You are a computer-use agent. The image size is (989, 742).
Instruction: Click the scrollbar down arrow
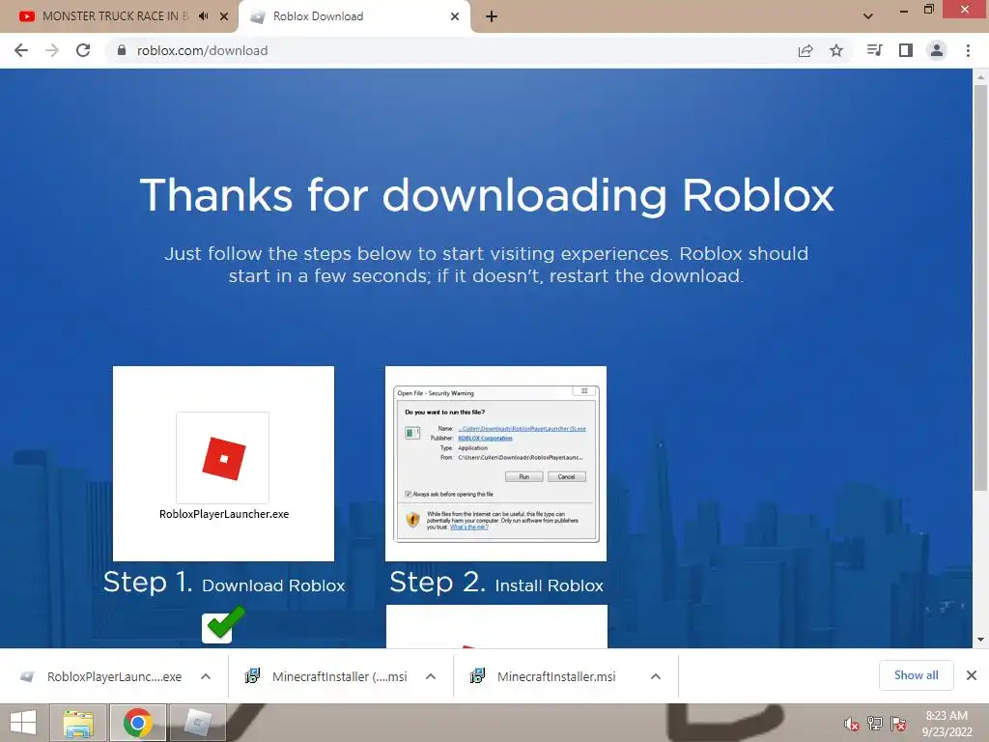click(980, 640)
